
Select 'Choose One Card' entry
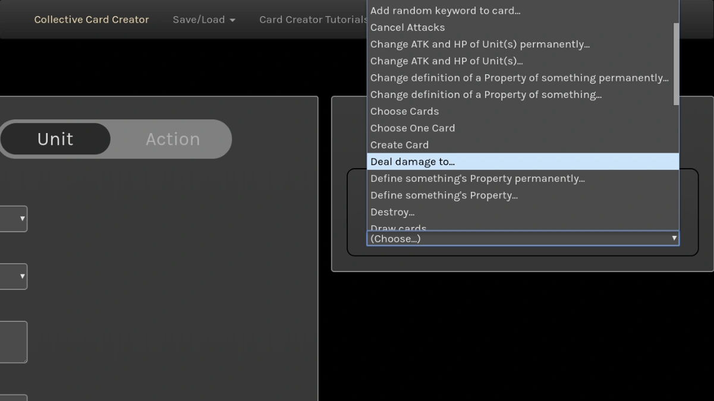[x=413, y=128]
